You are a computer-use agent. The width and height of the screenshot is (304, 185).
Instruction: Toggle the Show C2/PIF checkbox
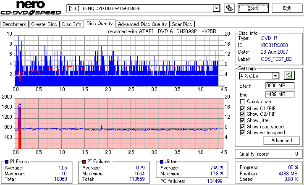coord(242,114)
